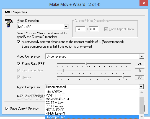Viewport: 150px width, 119px height.
Task: Toggle Lock Aspect Ratio checkbox
Action: pyautogui.click(x=106, y=29)
